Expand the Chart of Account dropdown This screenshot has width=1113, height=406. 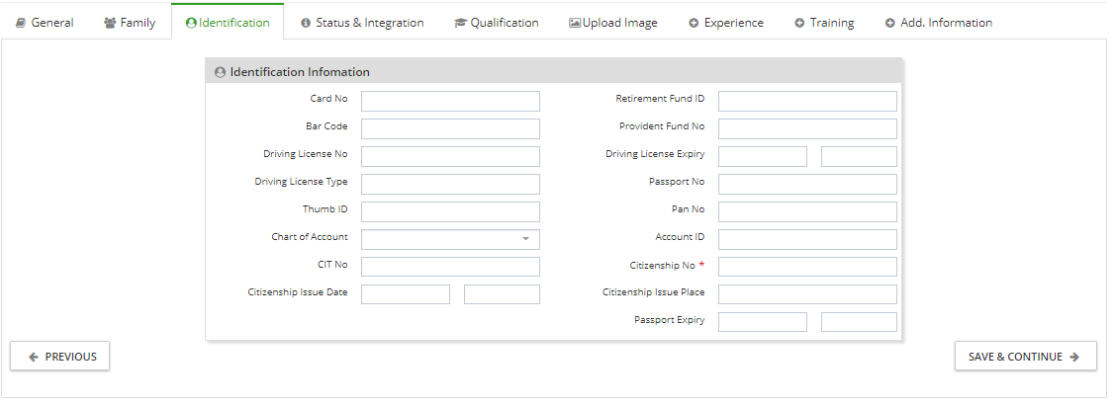coord(450,239)
